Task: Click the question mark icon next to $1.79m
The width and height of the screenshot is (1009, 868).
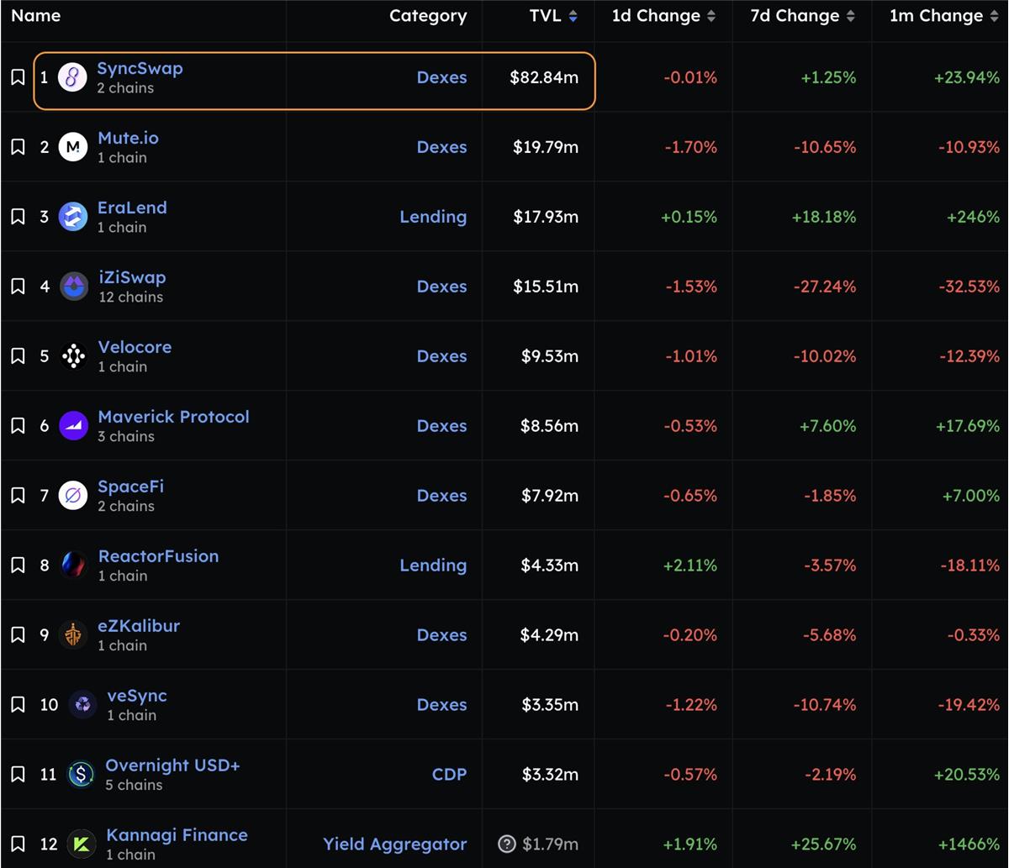Action: point(506,844)
